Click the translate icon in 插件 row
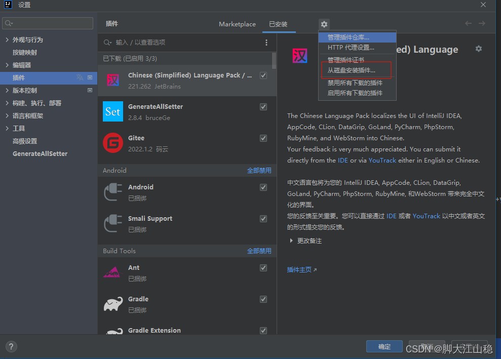501x359 pixels. [x=80, y=77]
